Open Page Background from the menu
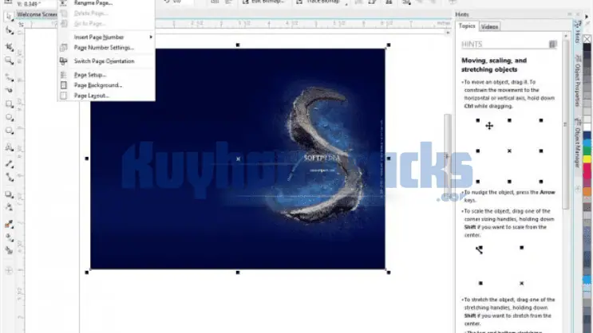 (x=97, y=85)
